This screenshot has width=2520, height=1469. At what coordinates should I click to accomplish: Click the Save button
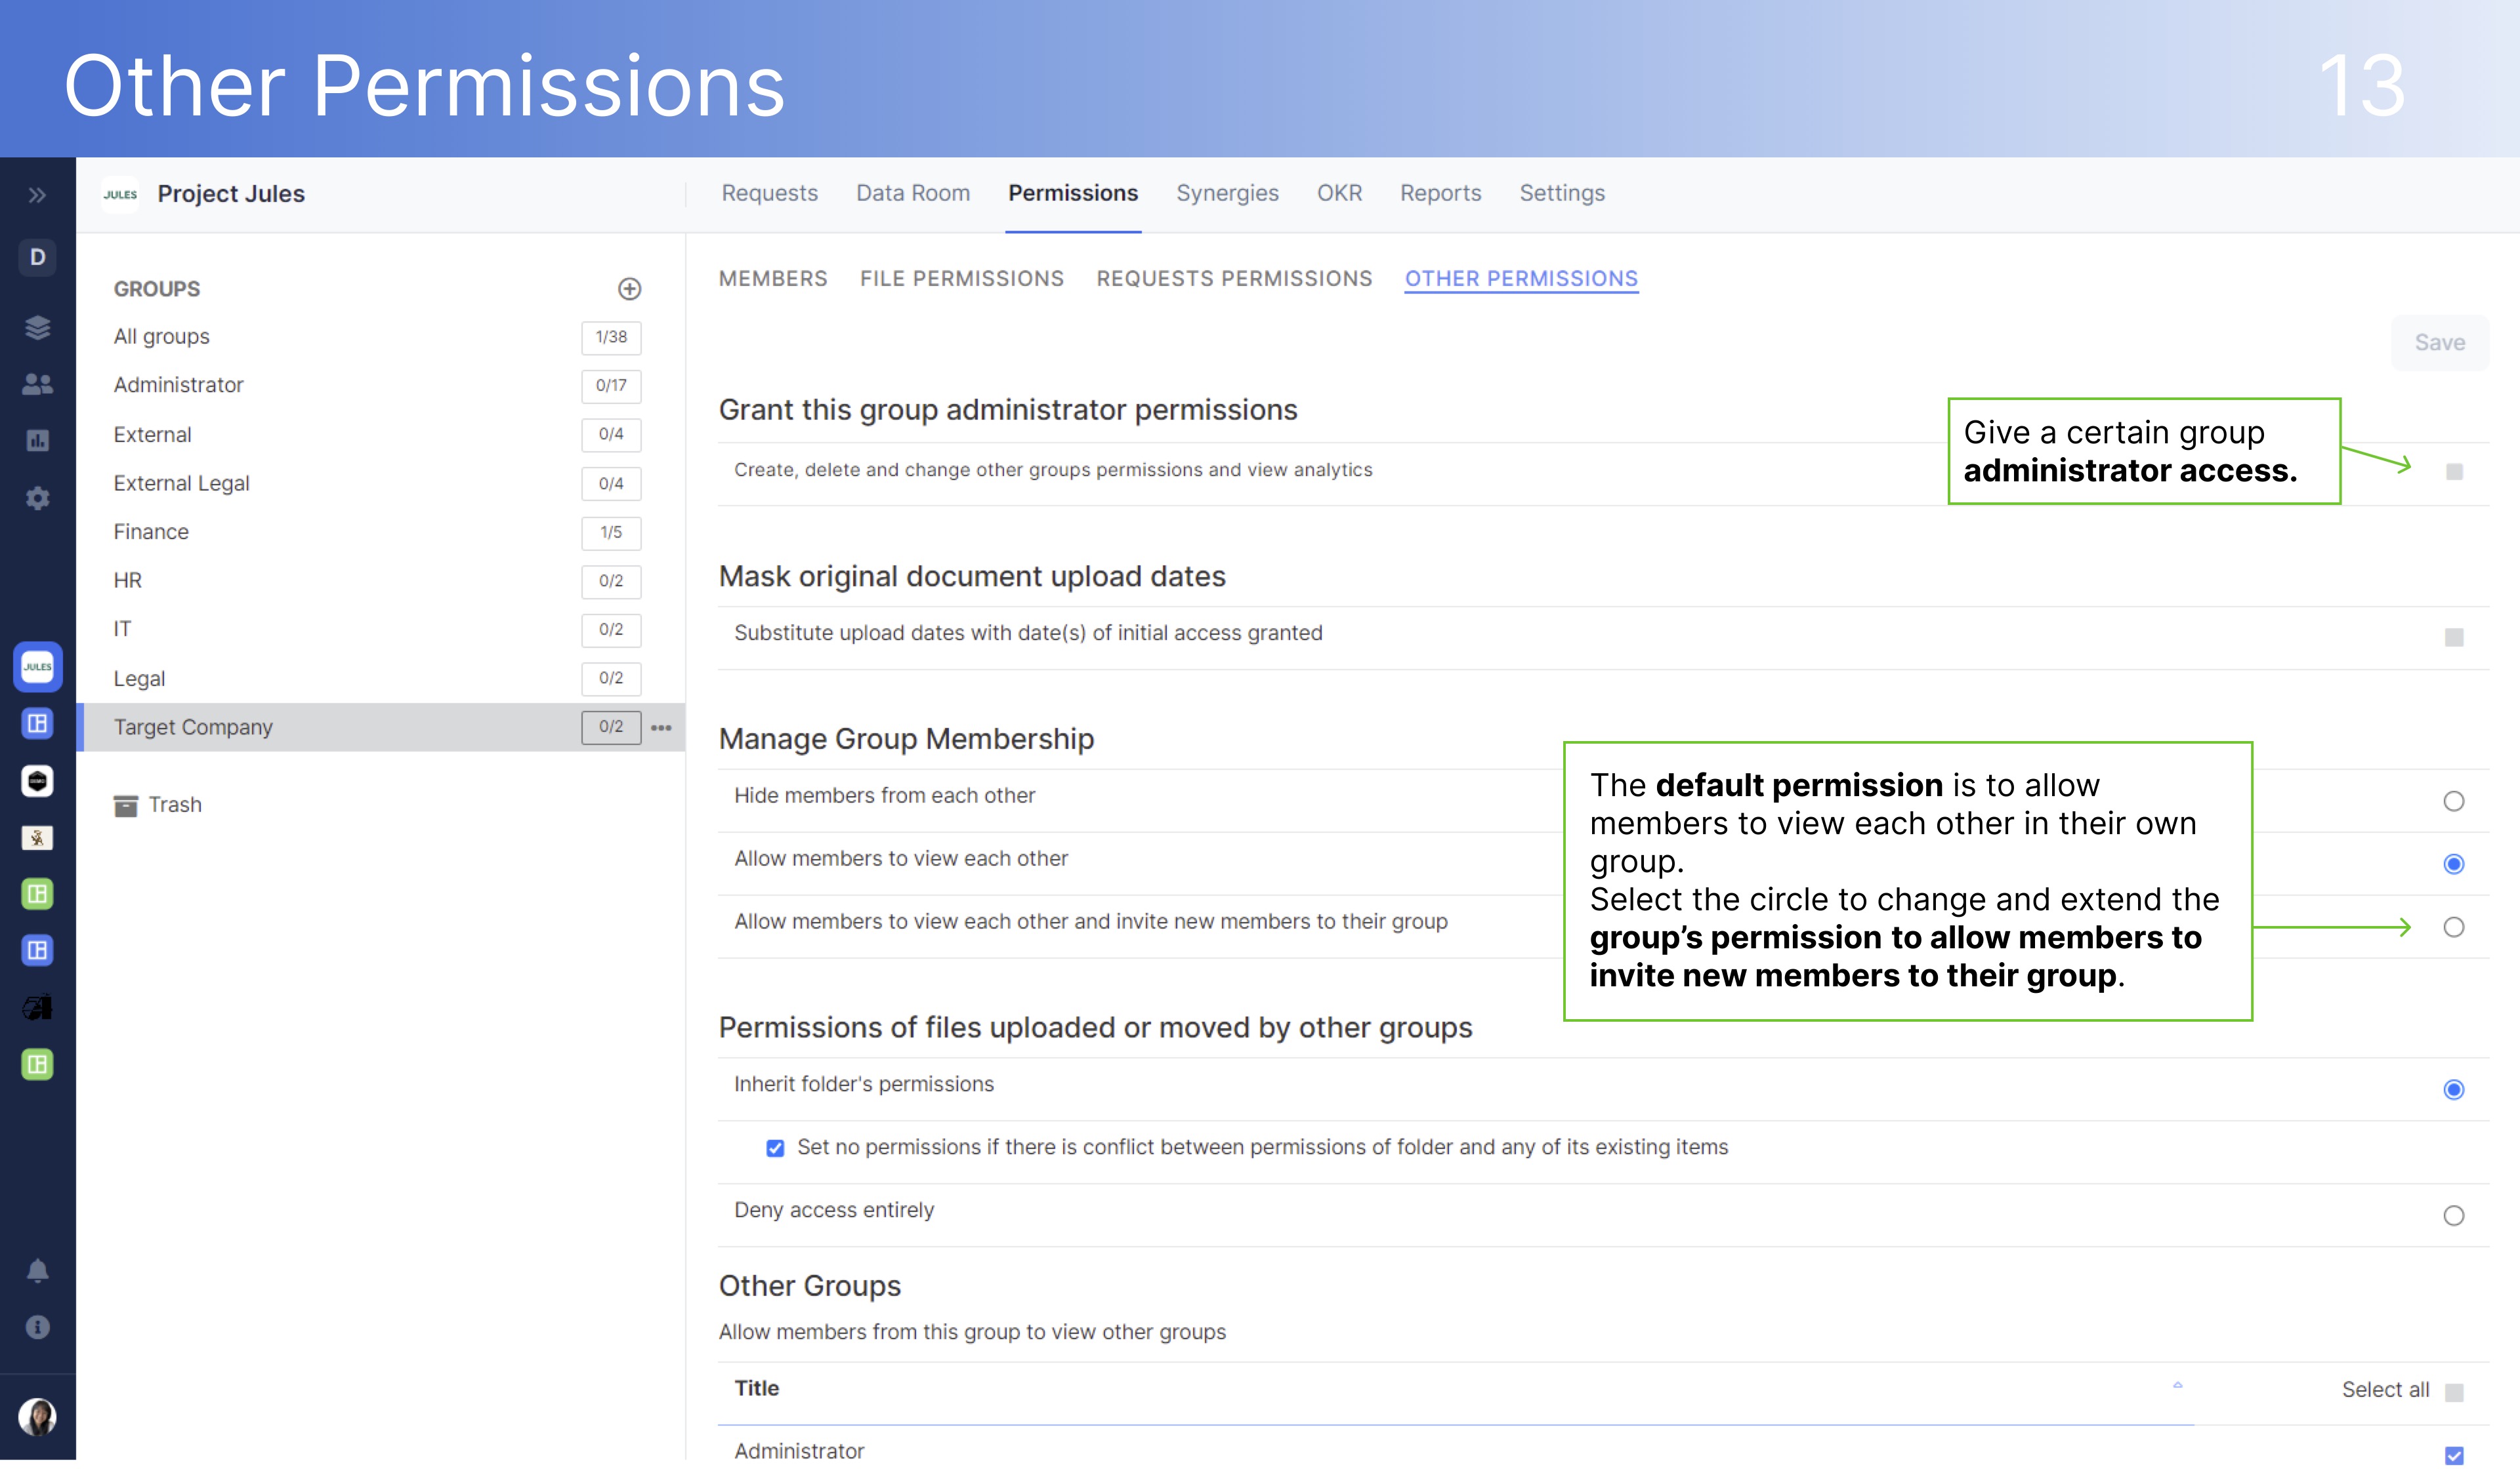(x=2440, y=342)
